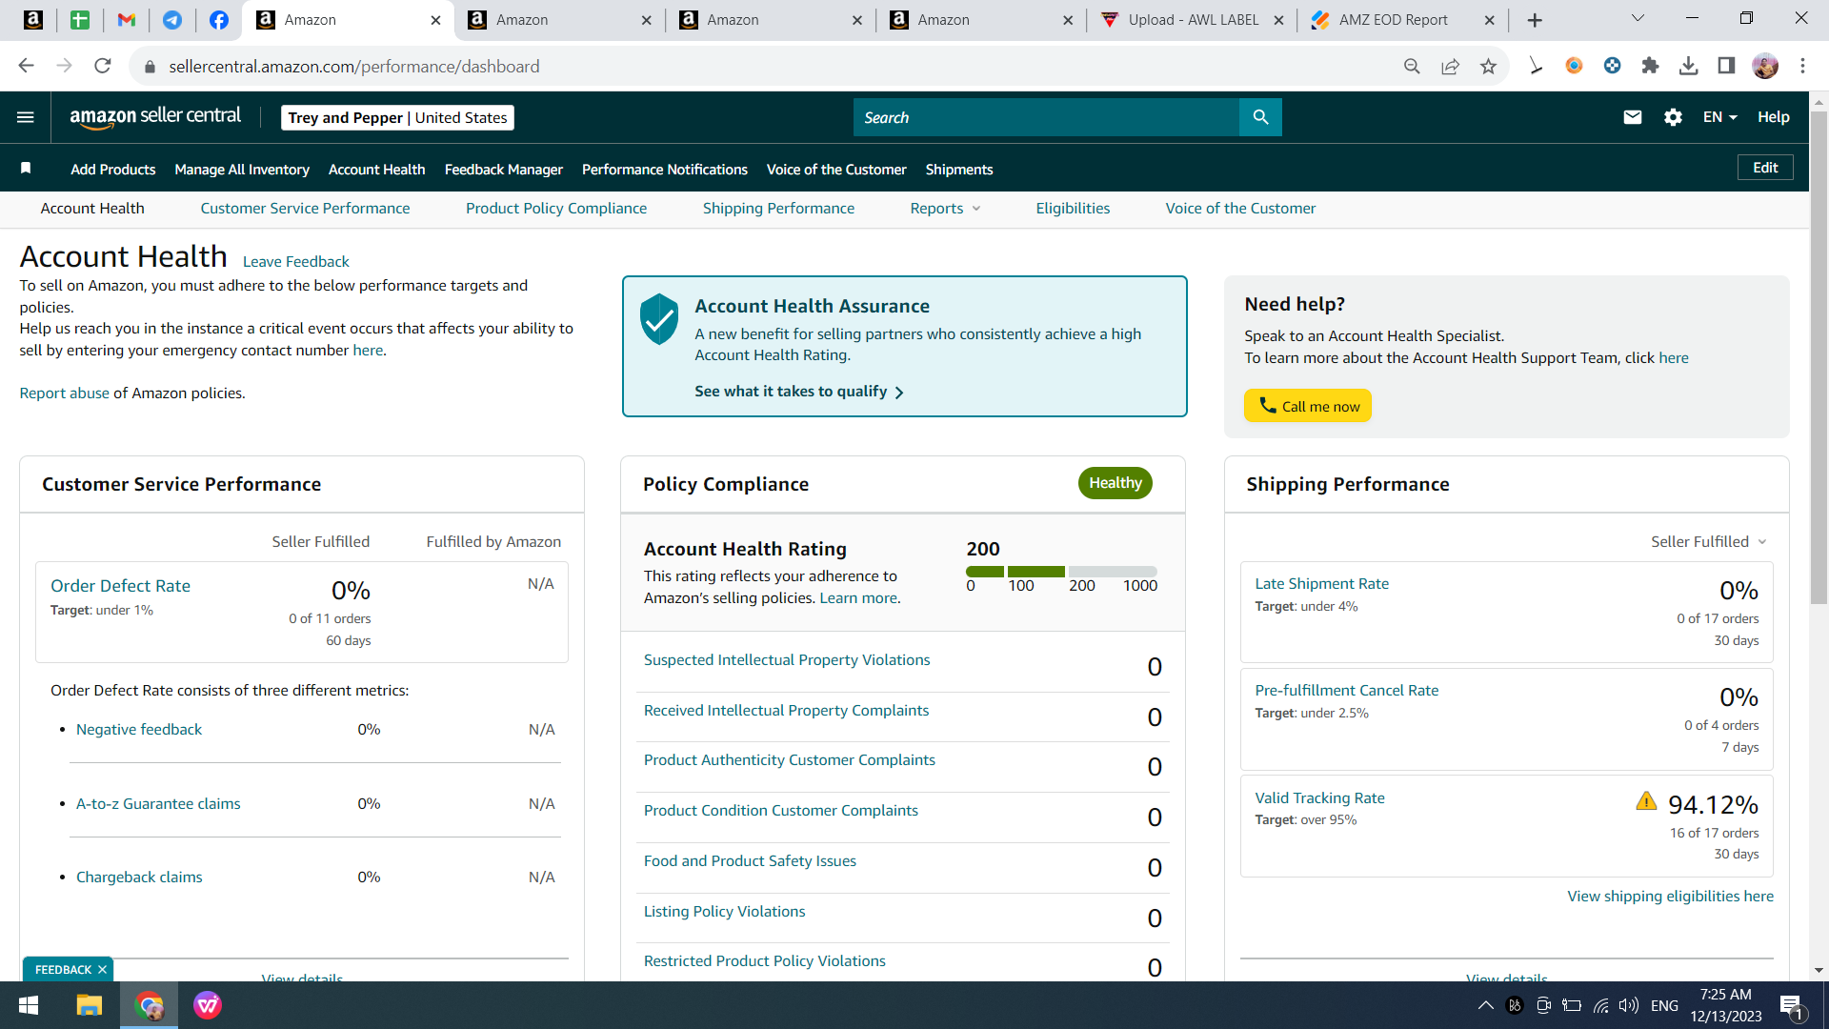Screen dimensions: 1829x1029
Task: Show hidden system tray icons
Action: click(x=1485, y=1005)
